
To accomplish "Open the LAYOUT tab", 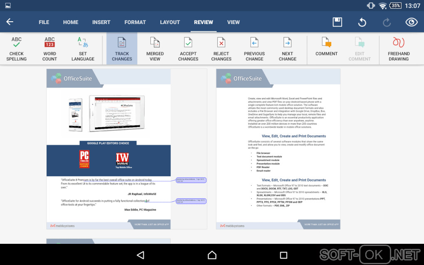I will click(x=170, y=22).
